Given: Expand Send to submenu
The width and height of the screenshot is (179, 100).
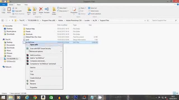Looking at the screenshot, I should click(x=44, y=67).
